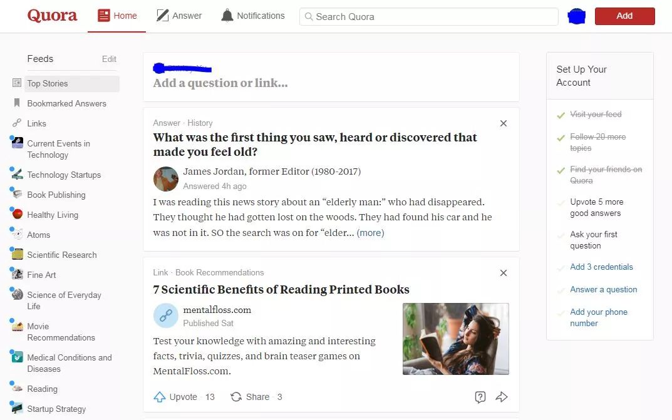Dismiss the Book Recommendations link story

click(x=504, y=273)
